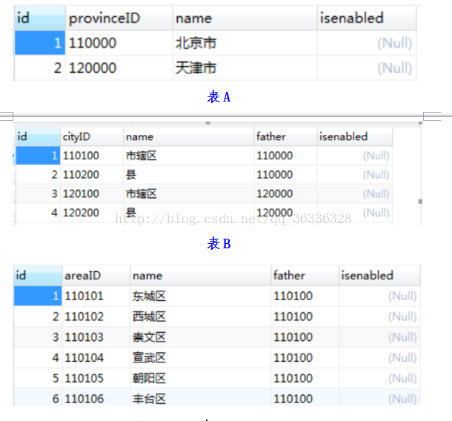The height and width of the screenshot is (421, 452).
Task: Select the 北京市 name cell
Action: pyautogui.click(x=245, y=43)
